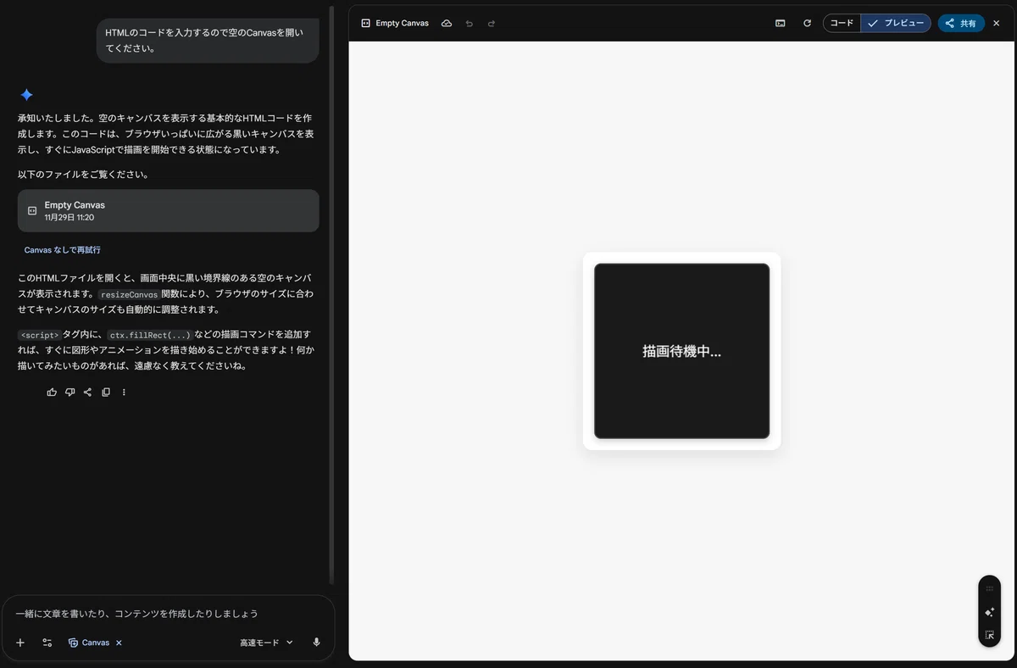Click the Empty Canvas title in header
This screenshot has height=668, width=1017.
(402, 23)
